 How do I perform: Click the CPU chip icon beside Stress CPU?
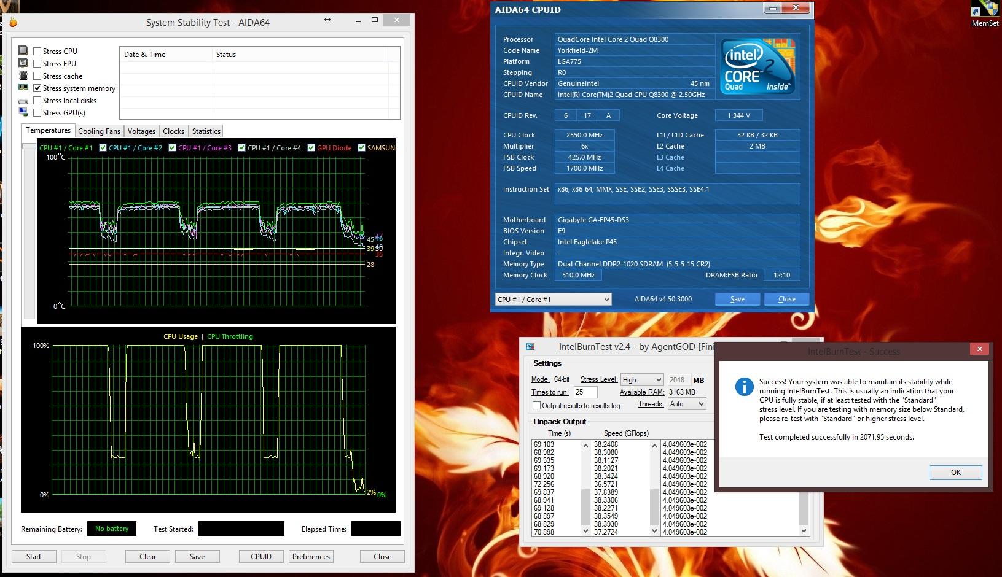[x=23, y=51]
